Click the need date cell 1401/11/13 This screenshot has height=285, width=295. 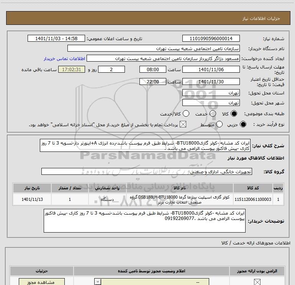[32, 199]
